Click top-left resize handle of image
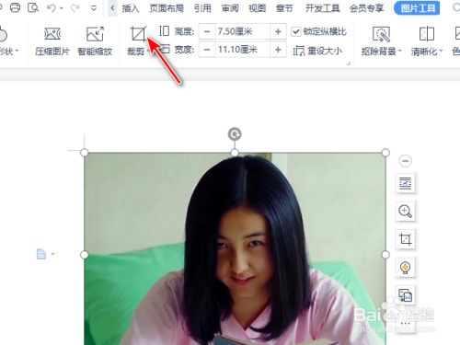This screenshot has width=460, height=345. tap(85, 153)
